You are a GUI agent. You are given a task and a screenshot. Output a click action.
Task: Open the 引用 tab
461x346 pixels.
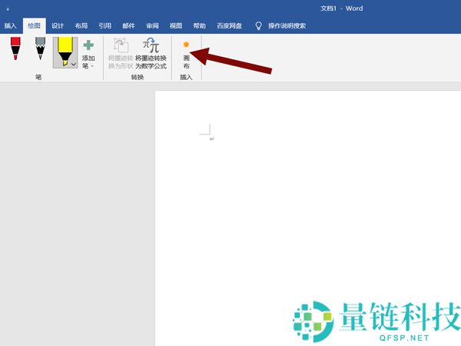[x=104, y=25]
